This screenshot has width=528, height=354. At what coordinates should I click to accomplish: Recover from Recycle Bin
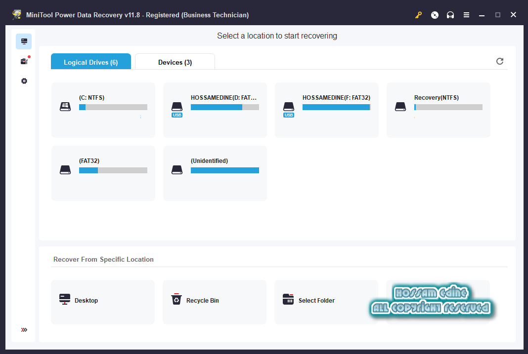pos(215,302)
